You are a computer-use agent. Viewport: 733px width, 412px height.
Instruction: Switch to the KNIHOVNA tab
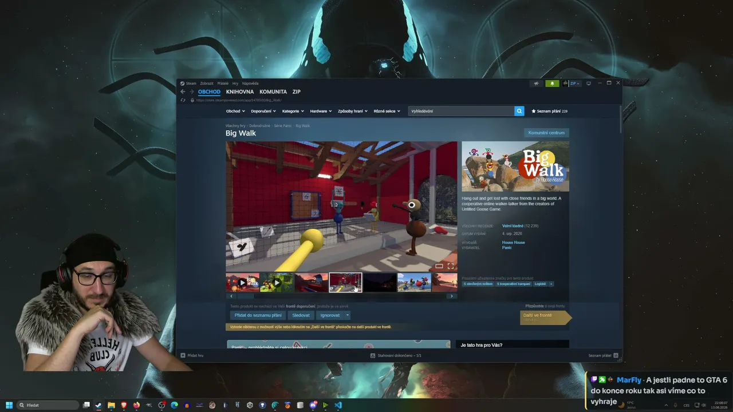point(240,92)
